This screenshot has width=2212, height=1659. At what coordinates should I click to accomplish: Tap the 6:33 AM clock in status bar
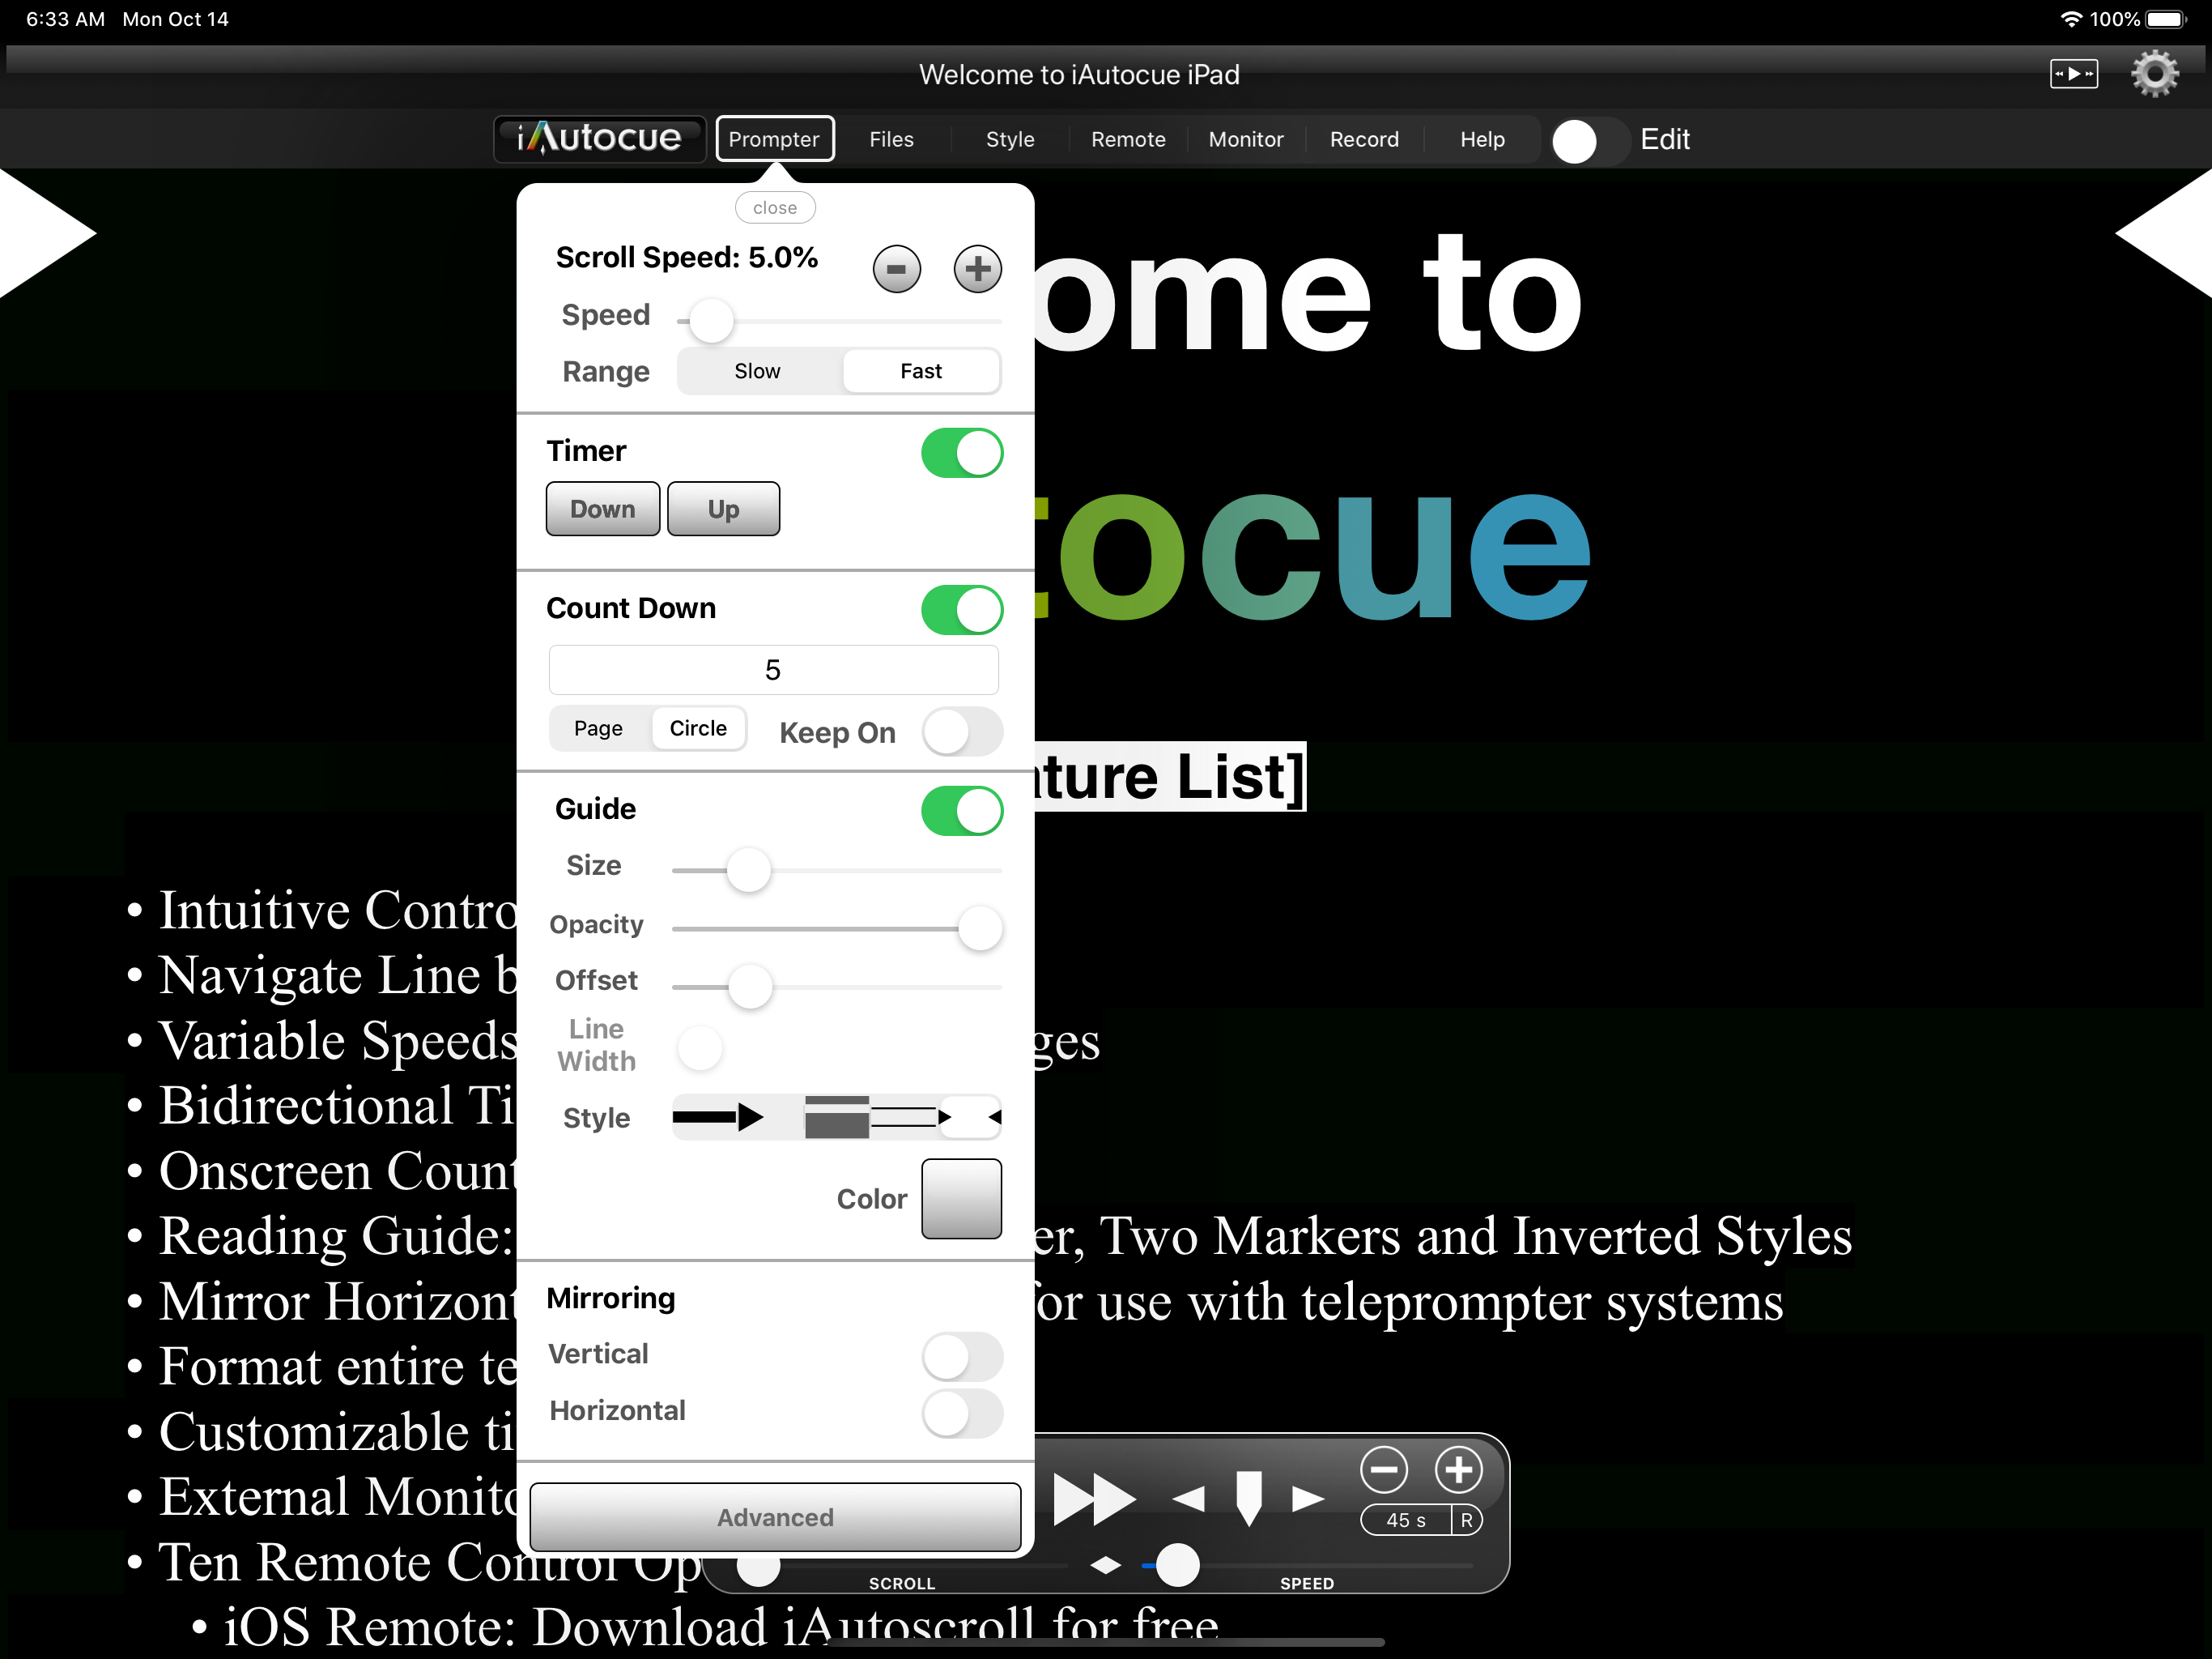pos(65,19)
